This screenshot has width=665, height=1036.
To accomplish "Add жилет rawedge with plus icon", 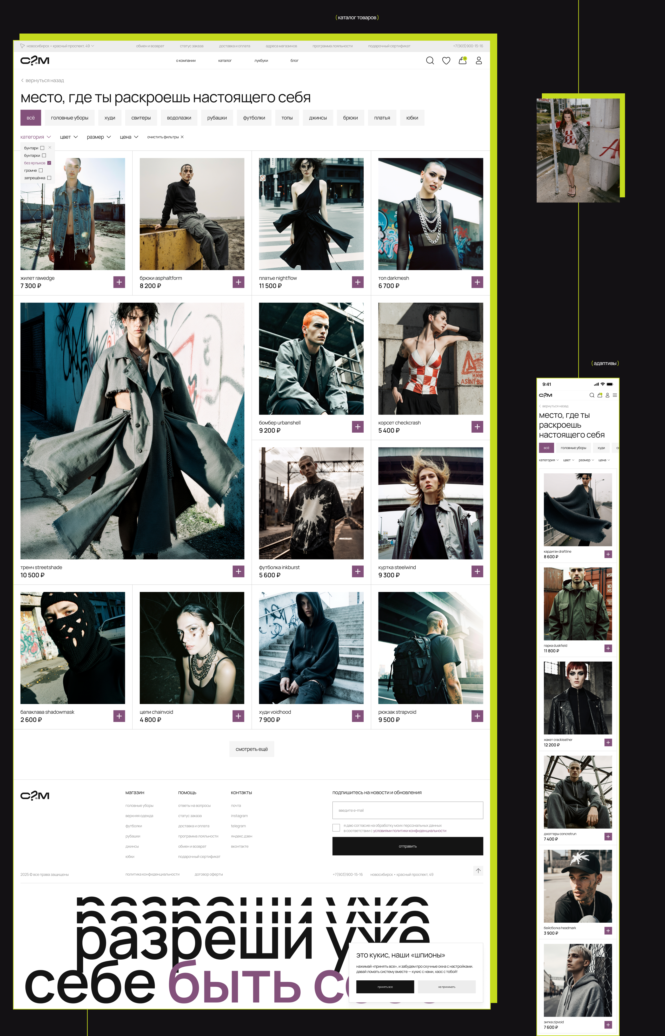I will pos(119,282).
